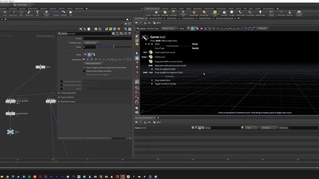319x179 pixels.
Task: Select the L-System shelf tool
Action: 56,13
